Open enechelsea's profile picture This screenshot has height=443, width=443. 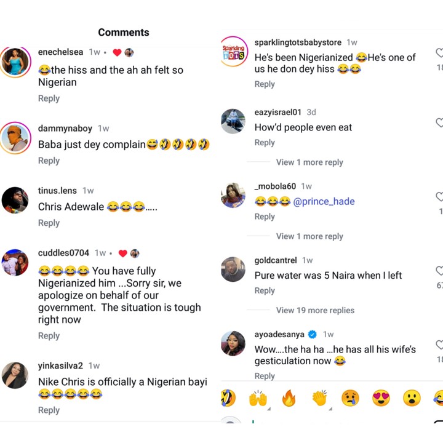pyautogui.click(x=15, y=62)
